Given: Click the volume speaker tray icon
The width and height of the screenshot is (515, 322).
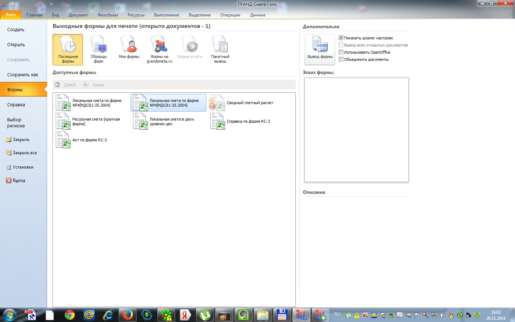Looking at the screenshot, I should click(442, 315).
